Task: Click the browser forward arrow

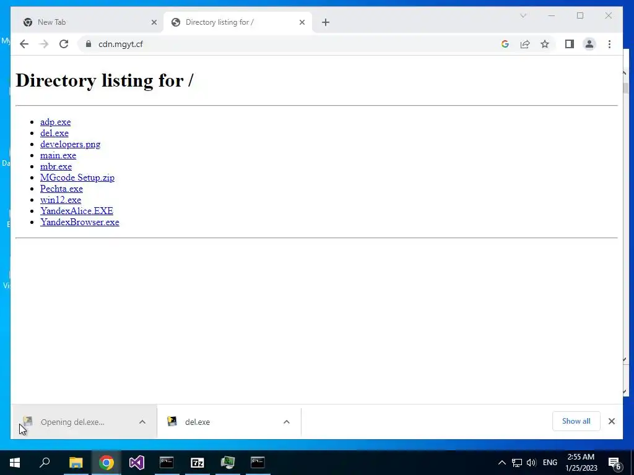Action: pos(44,44)
